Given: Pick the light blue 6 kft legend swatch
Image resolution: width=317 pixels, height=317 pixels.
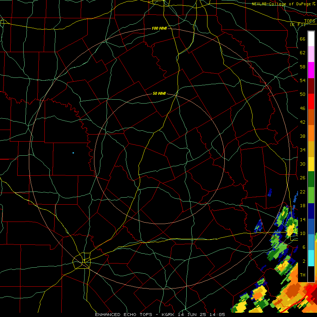Looking at the screenshot, I should pos(311,242).
